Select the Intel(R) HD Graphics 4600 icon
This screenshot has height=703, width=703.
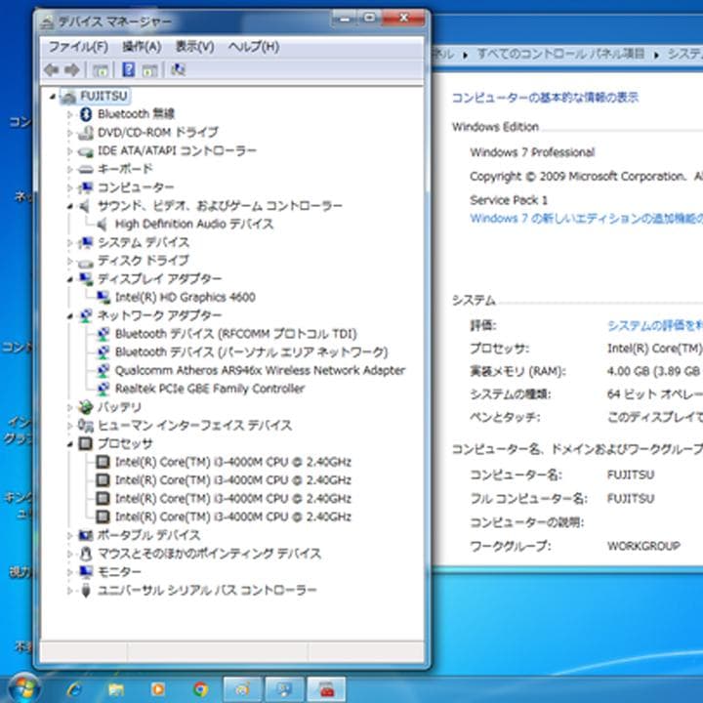click(x=103, y=297)
